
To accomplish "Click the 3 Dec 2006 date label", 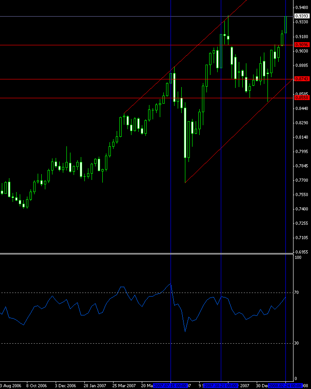I will click(66, 386).
